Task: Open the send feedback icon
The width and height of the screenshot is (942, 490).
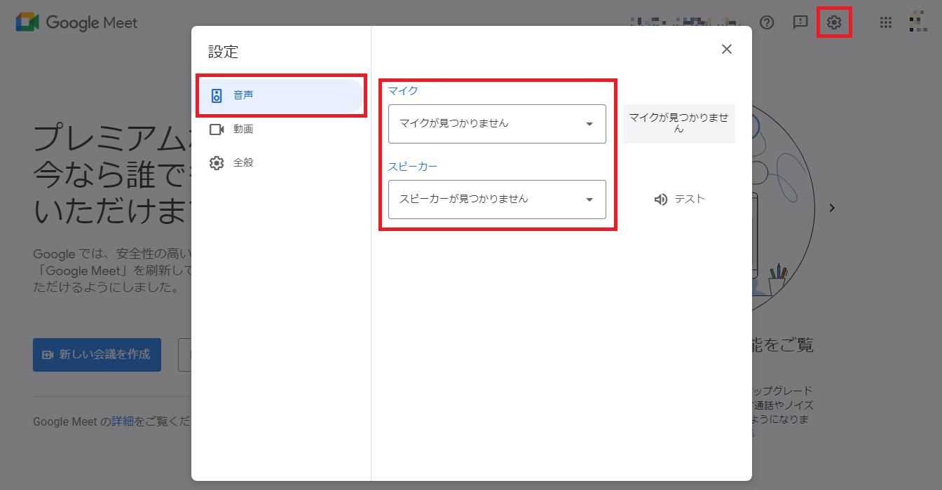Action: tap(800, 22)
